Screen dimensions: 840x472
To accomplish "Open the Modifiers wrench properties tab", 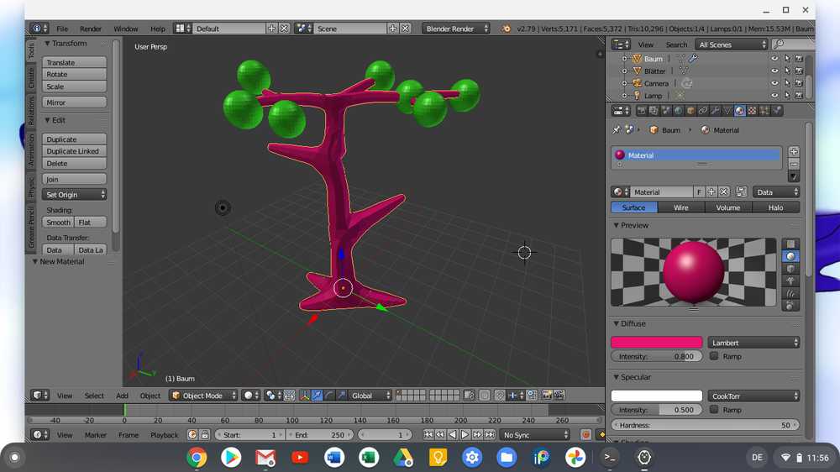I will click(715, 110).
